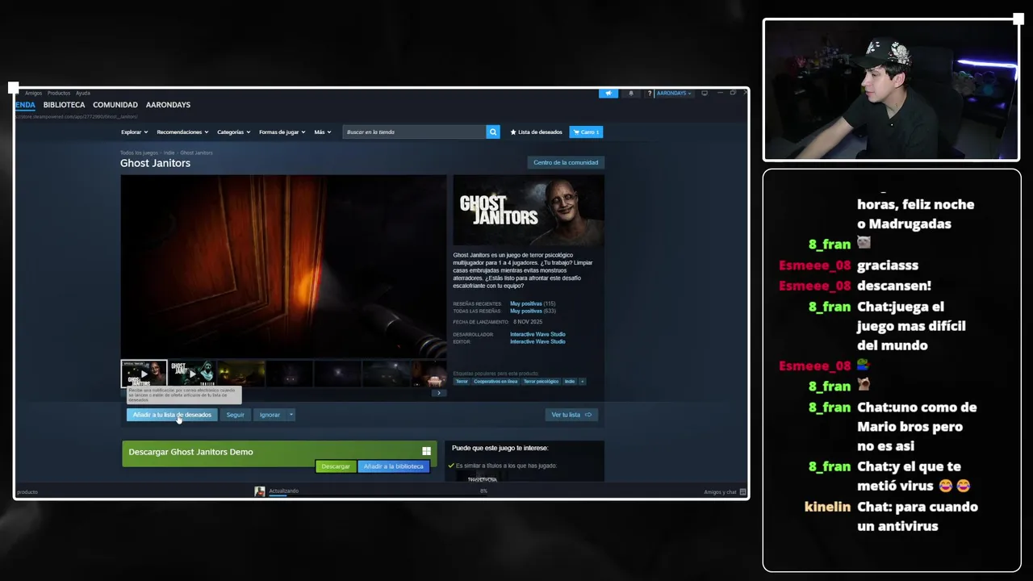This screenshot has width=1033, height=581.
Task: Open Centro de la comunidad
Action: [x=566, y=162]
